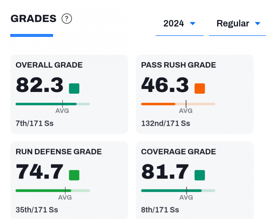The width and height of the screenshot is (266, 219).
Task: Click the 7th/171 Ss ranking text
Action: pyautogui.click(x=34, y=123)
